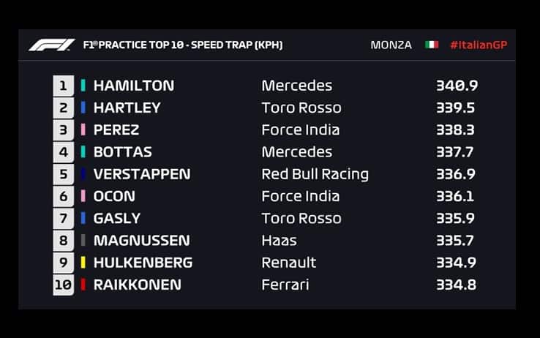Click Hulkenberg's yellow Renault color bar
The height and width of the screenshot is (338, 540).
pos(83,263)
